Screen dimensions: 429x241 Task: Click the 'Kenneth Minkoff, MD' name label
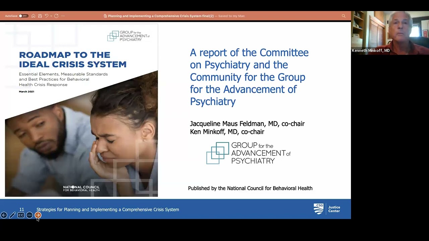(371, 51)
